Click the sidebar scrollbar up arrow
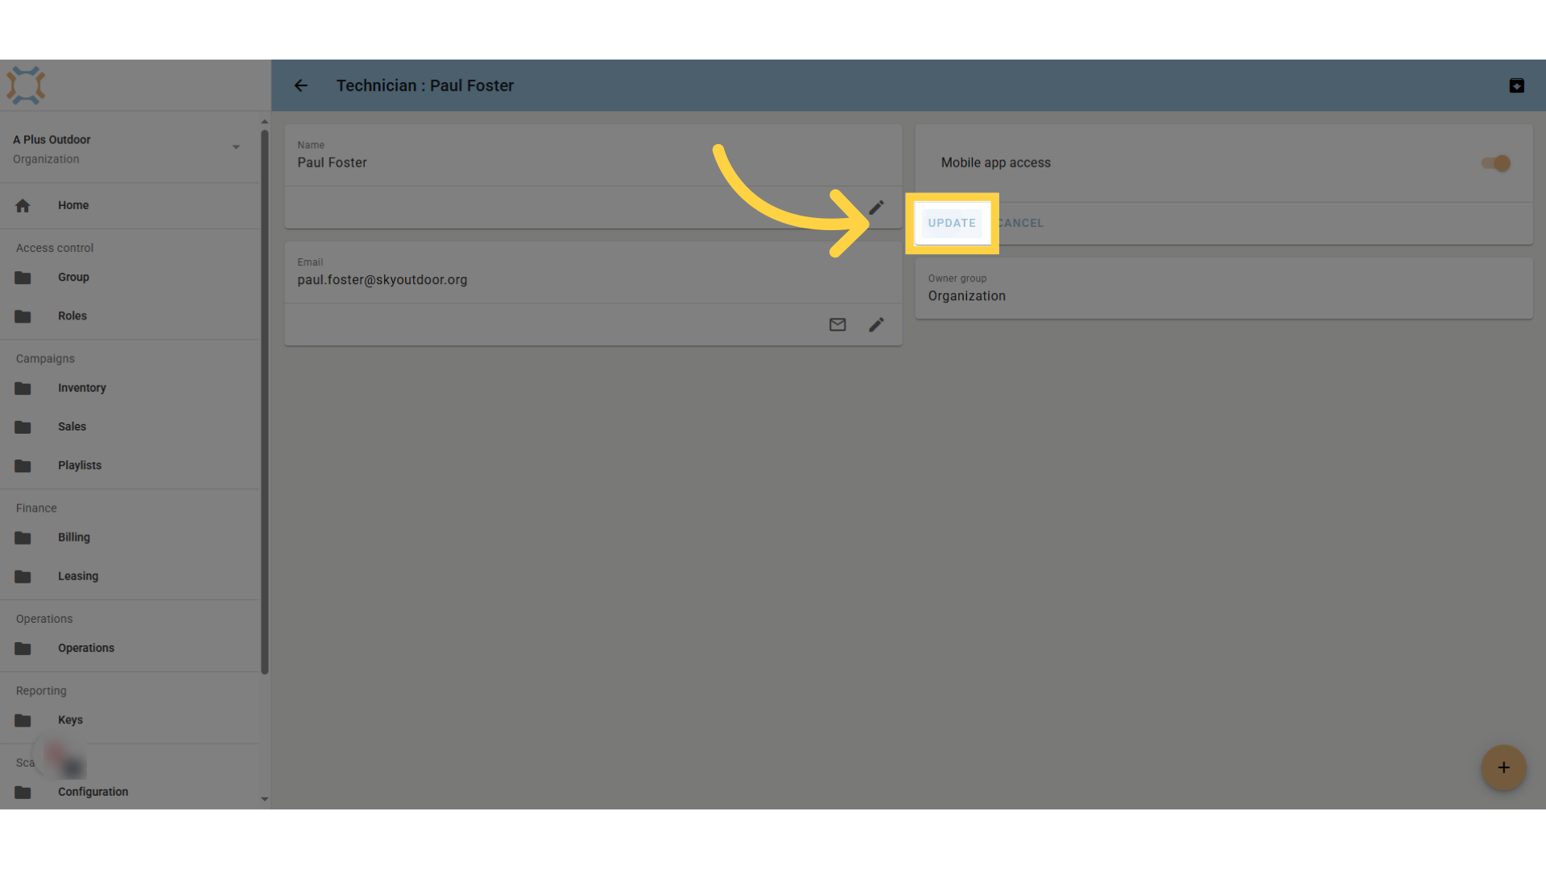Image resolution: width=1546 pixels, height=869 pixels. pos(265,121)
